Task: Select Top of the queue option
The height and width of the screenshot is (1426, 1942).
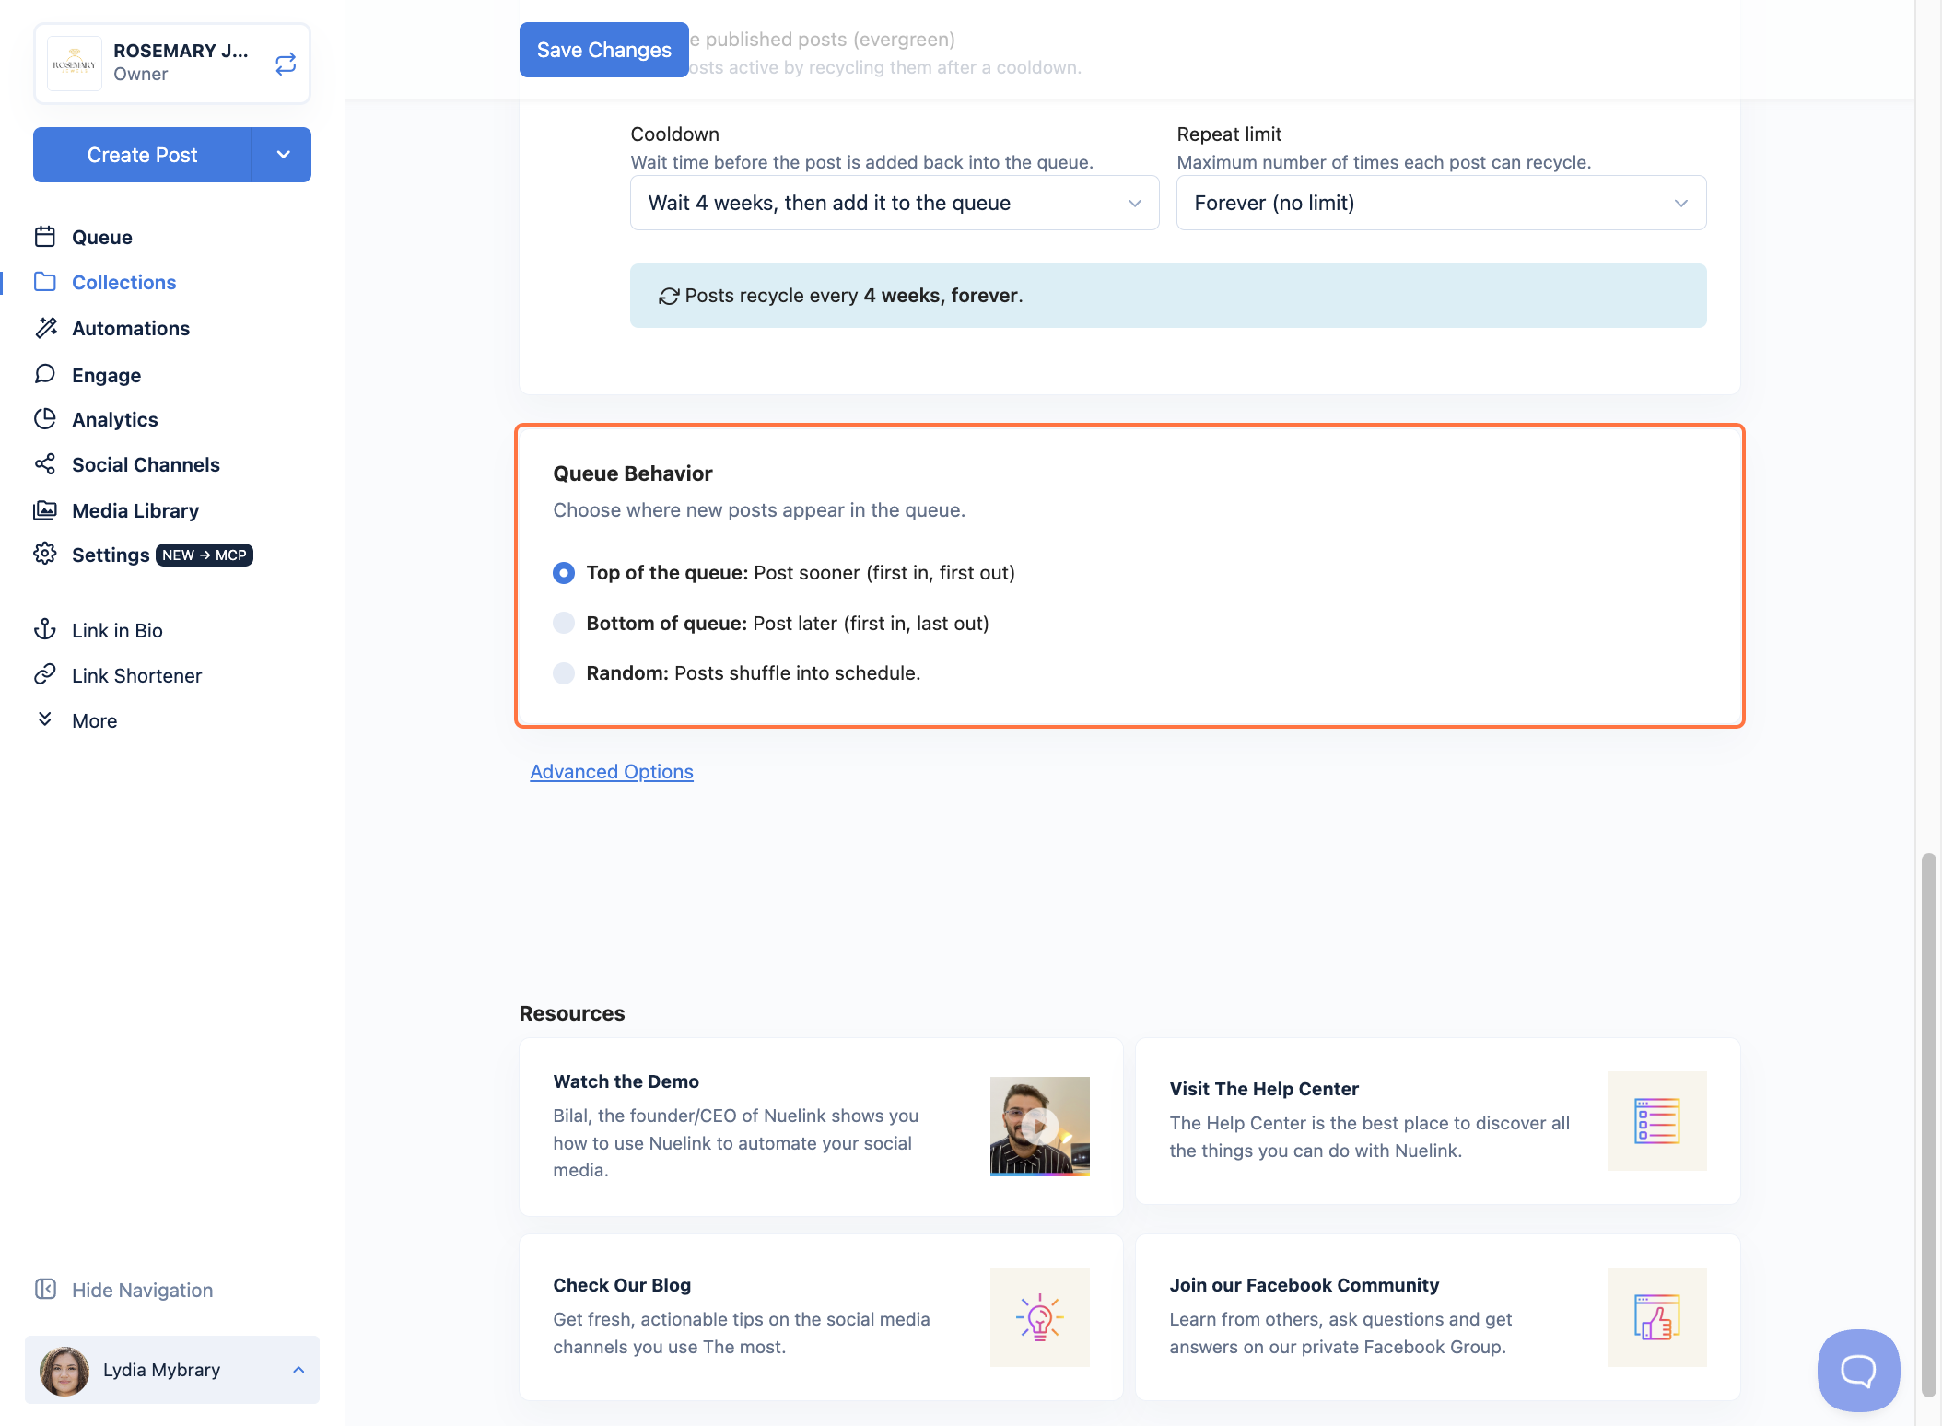Action: coord(564,573)
